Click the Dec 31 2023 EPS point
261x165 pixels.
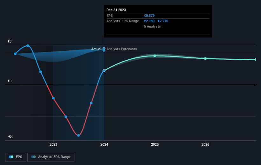click(104, 71)
